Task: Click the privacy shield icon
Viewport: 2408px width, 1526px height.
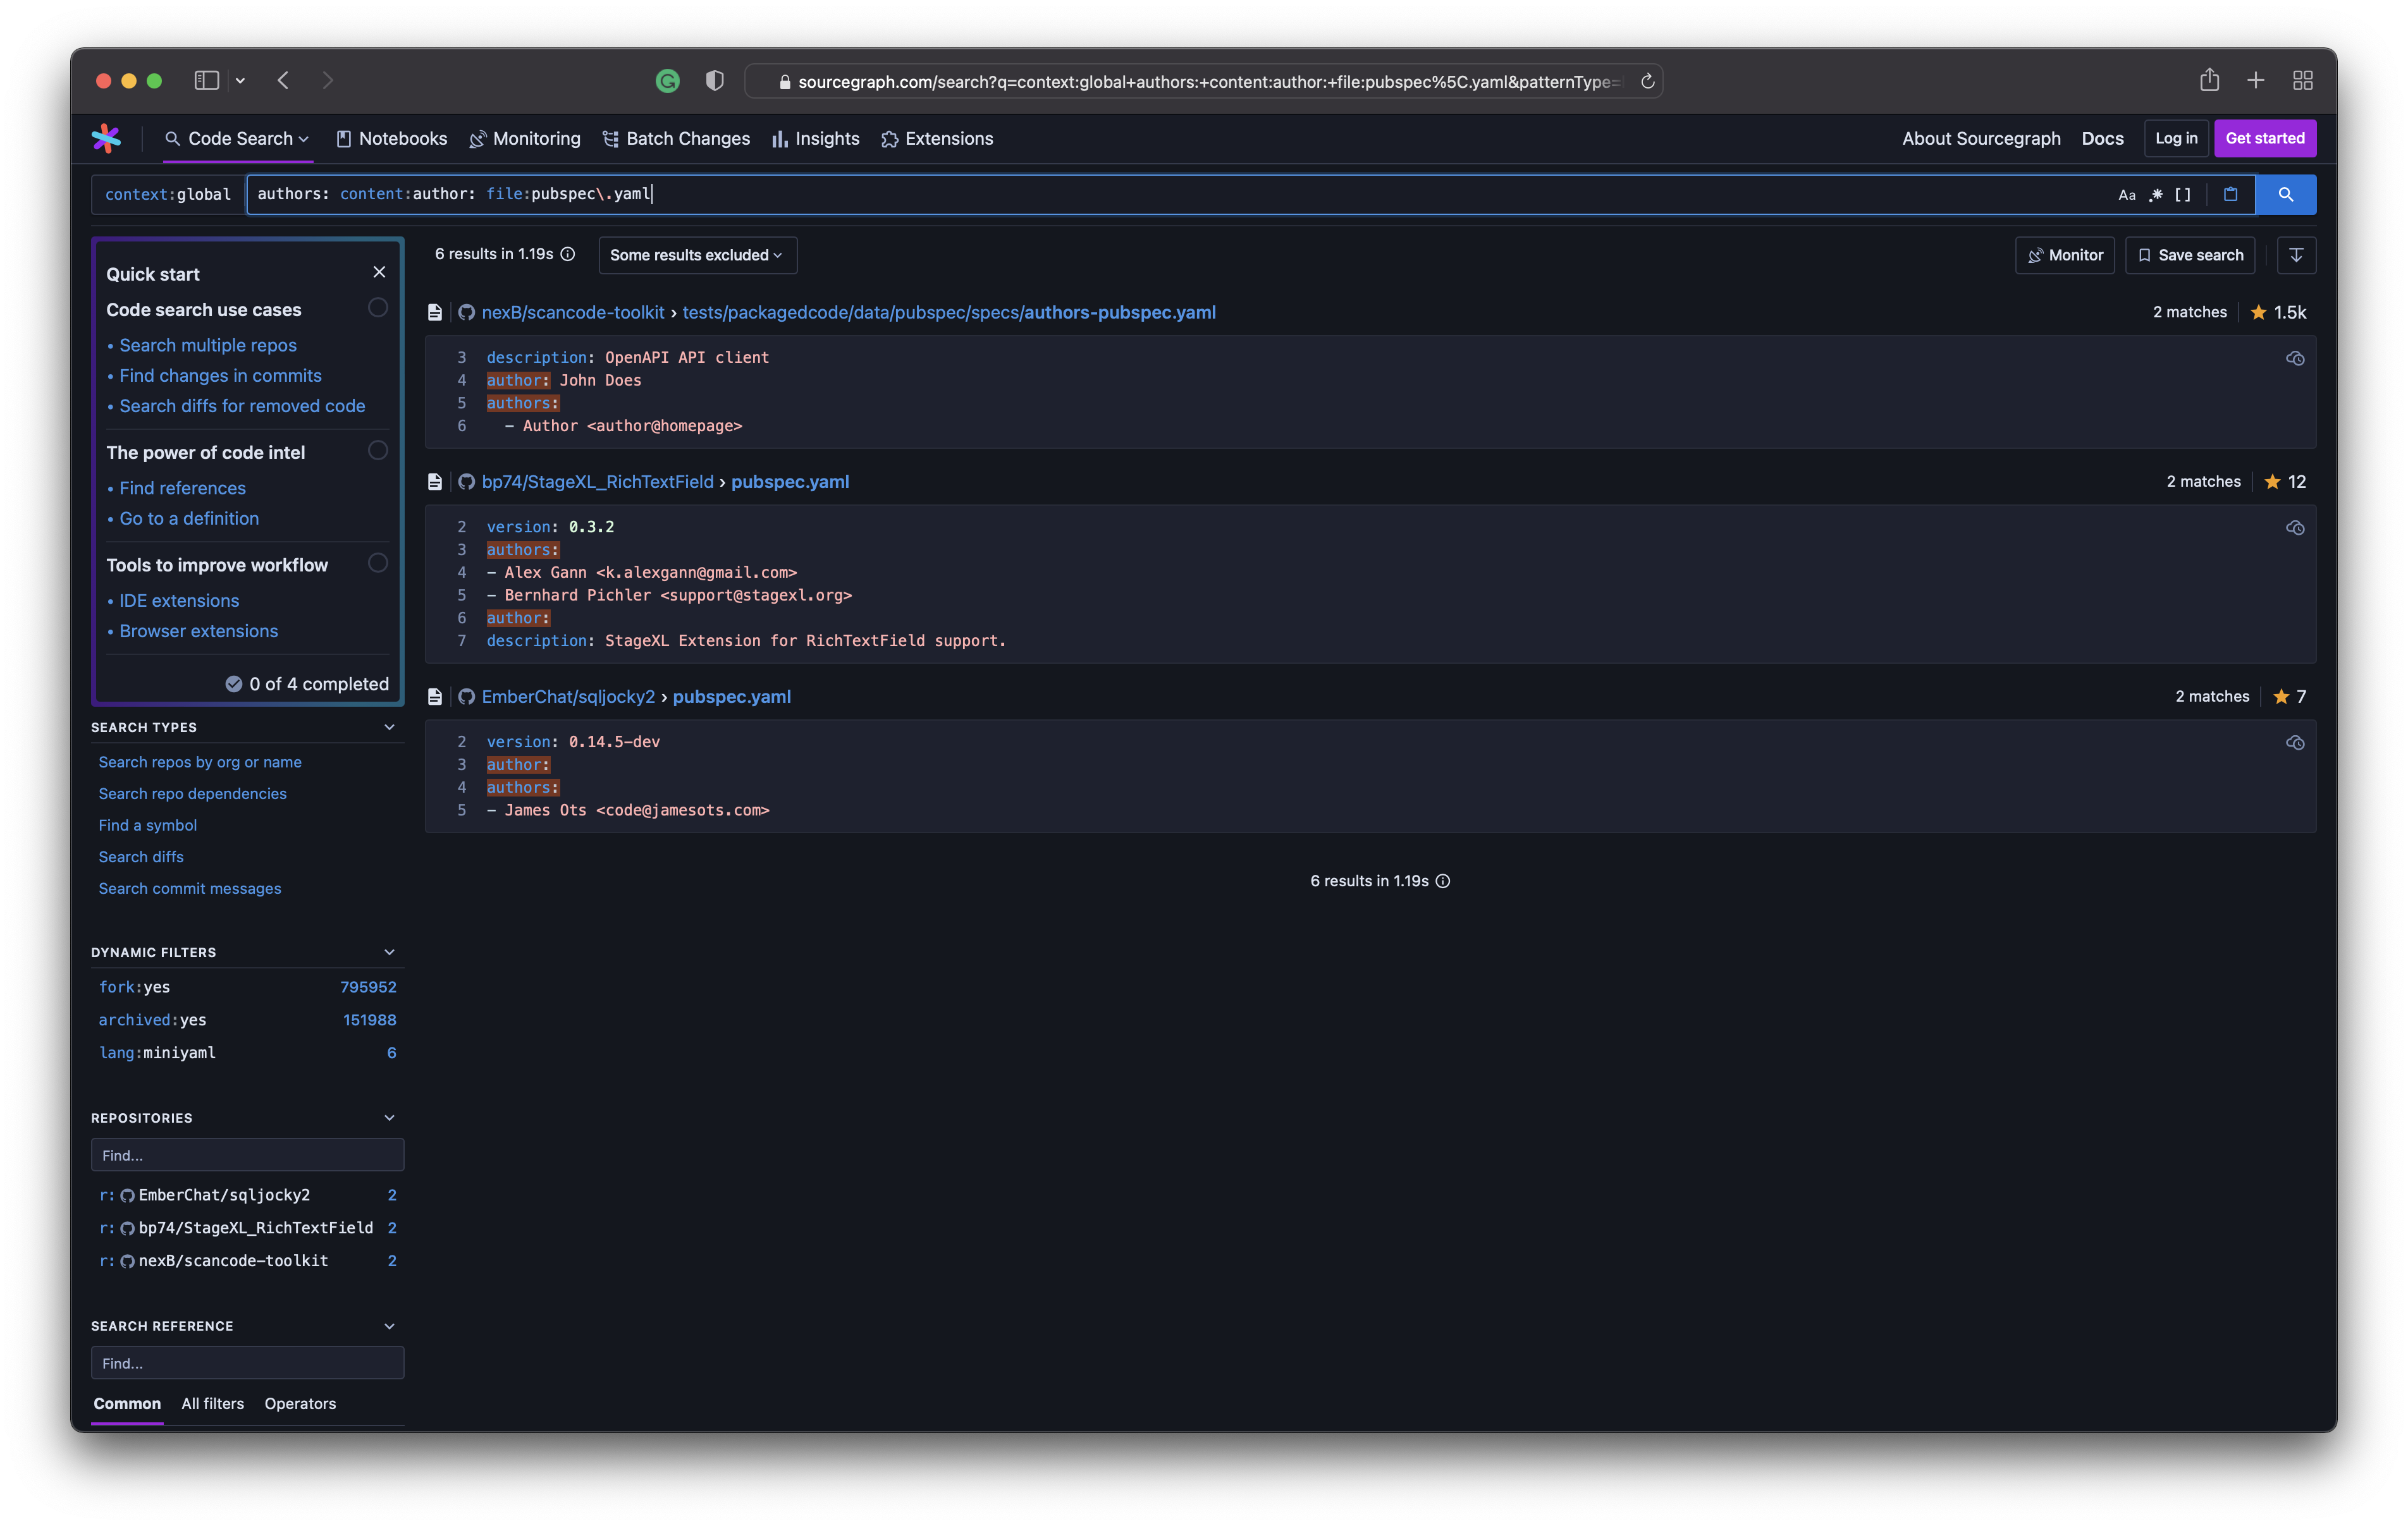Action: click(714, 81)
